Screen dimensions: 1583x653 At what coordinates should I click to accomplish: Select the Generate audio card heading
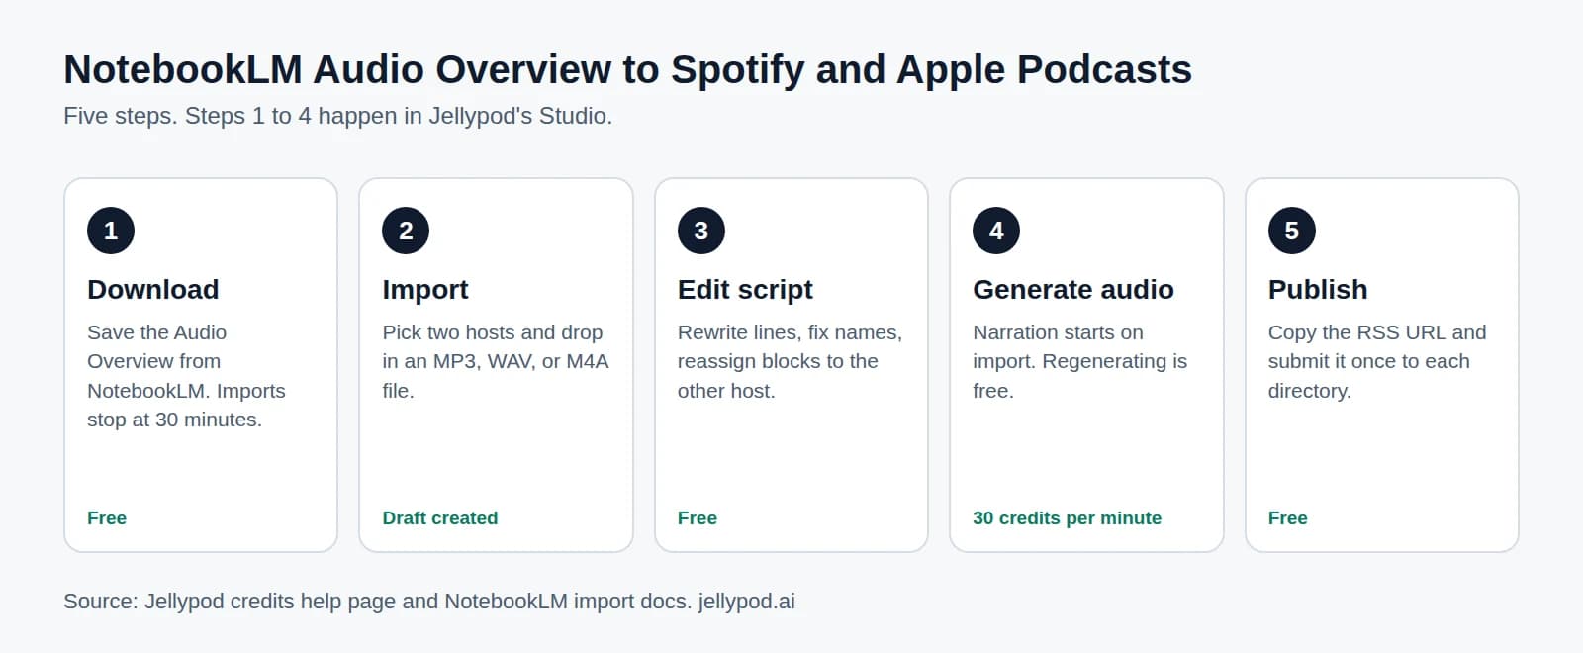point(1073,289)
